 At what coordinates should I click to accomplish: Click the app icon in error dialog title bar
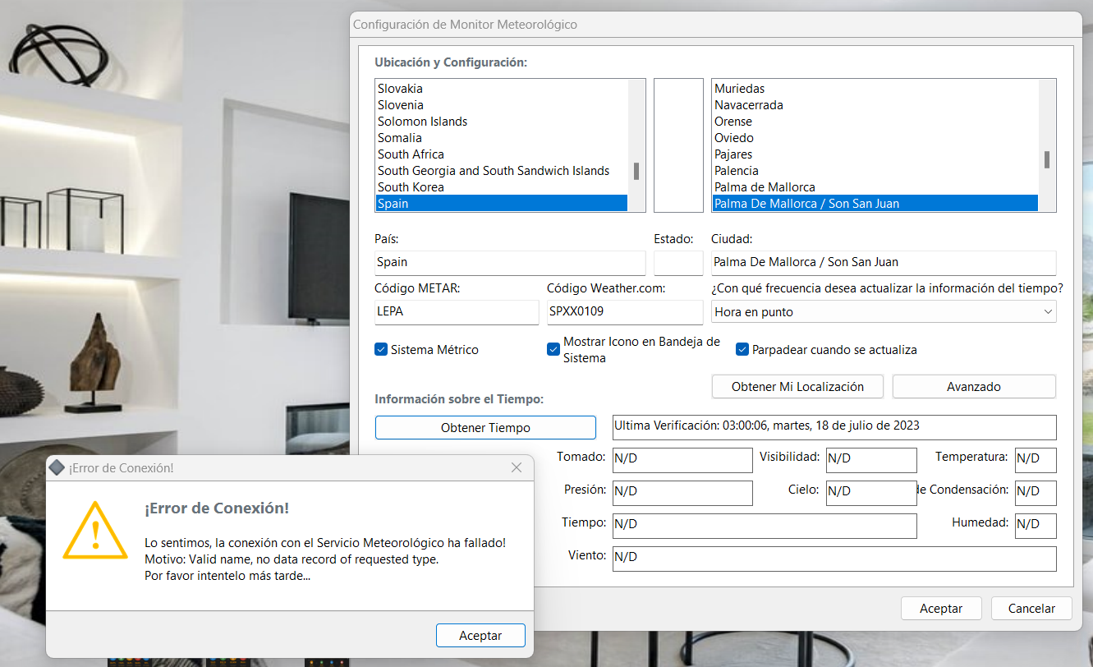coord(57,467)
